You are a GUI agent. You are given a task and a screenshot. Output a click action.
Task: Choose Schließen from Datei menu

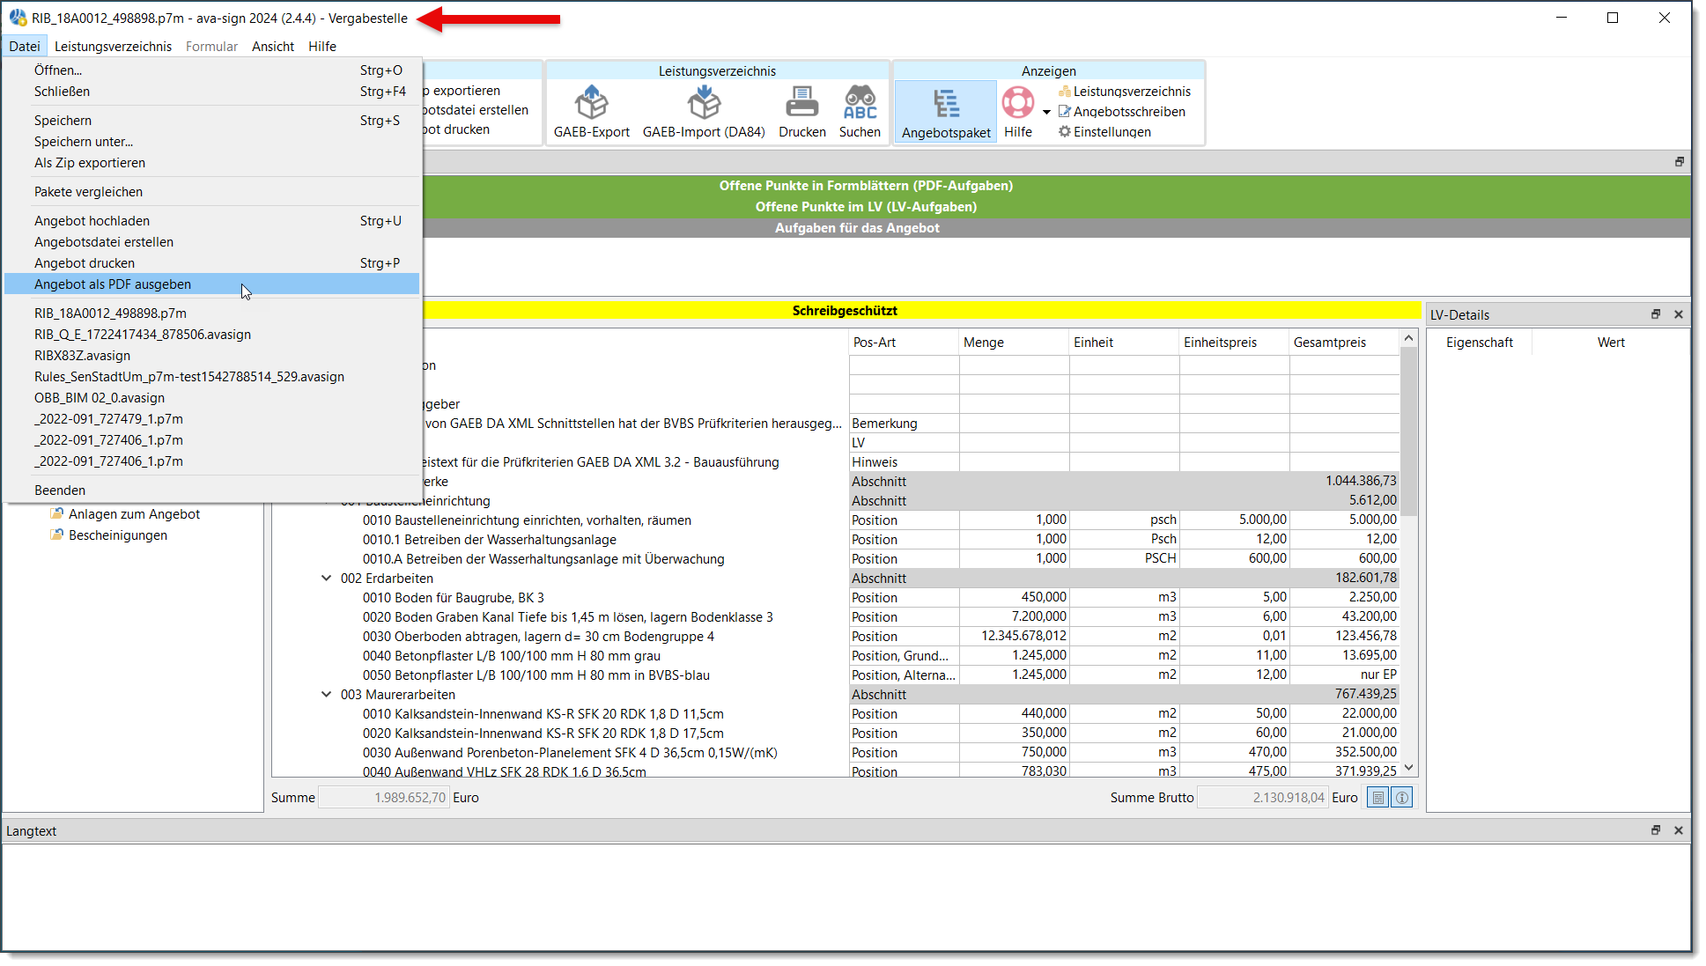(211, 92)
